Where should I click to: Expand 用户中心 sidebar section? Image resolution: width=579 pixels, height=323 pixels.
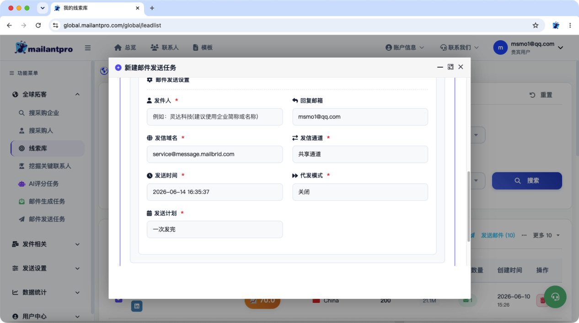tap(46, 317)
